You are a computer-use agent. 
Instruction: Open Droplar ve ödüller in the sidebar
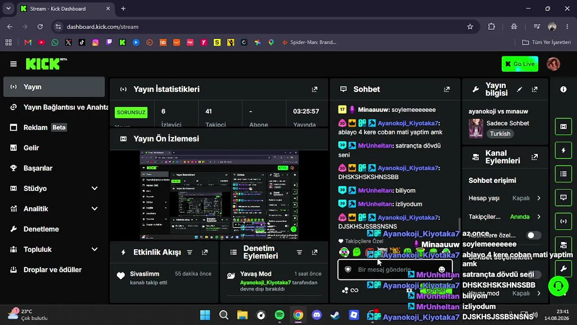click(x=54, y=269)
